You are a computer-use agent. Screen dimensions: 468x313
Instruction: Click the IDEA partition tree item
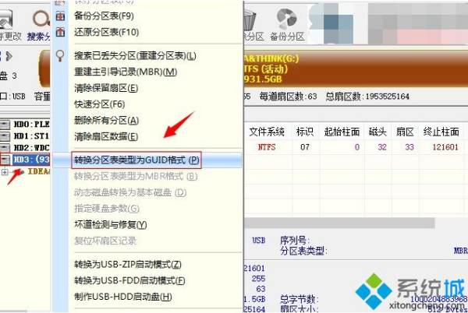click(39, 171)
